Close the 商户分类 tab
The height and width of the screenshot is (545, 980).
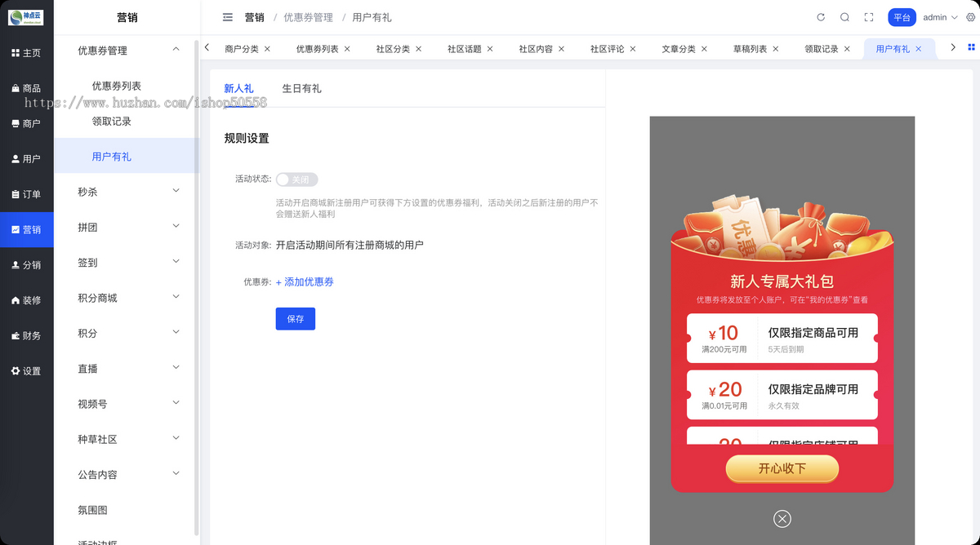click(x=267, y=49)
